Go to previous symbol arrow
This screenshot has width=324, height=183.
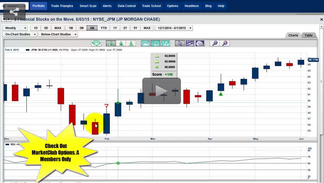pos(4,19)
